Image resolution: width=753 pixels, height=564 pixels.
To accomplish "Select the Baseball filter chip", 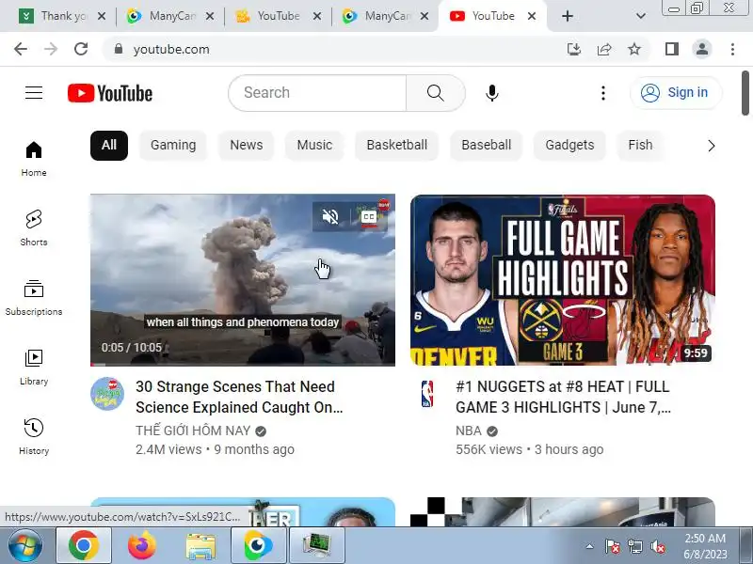I will pos(486,146).
